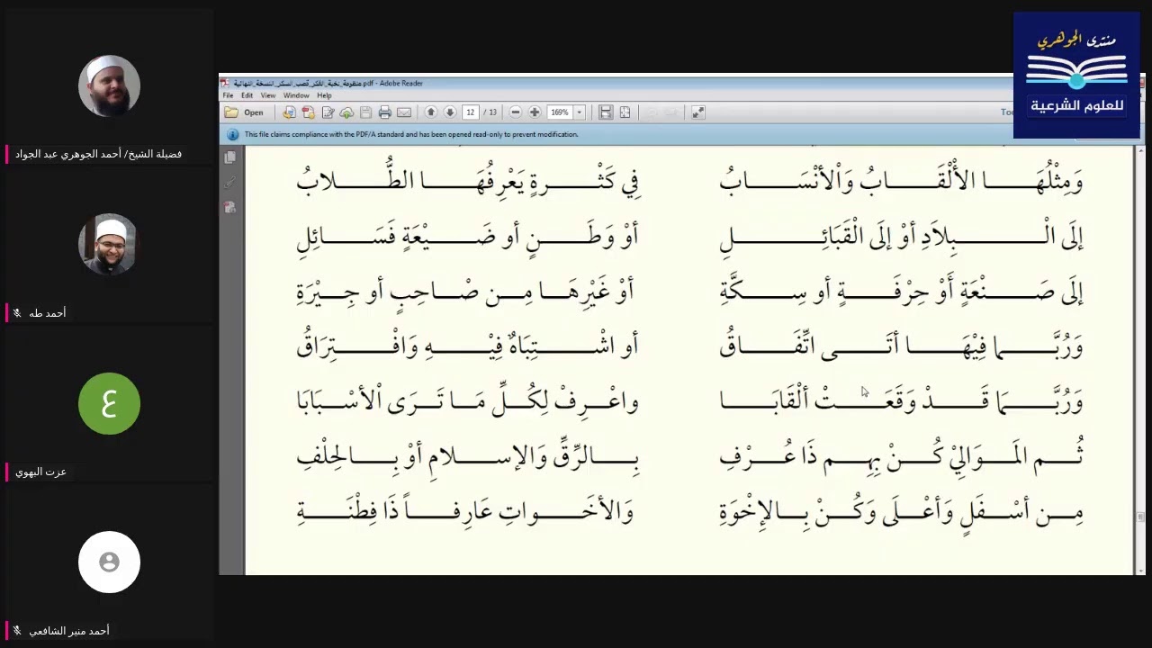Click the PDF/A read-only notification text

pyautogui.click(x=411, y=134)
